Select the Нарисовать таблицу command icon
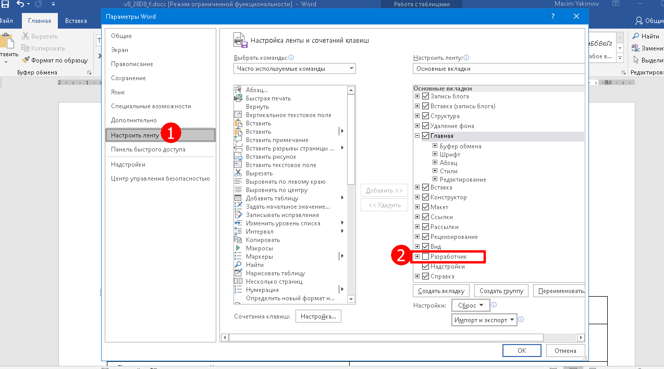 [238, 273]
